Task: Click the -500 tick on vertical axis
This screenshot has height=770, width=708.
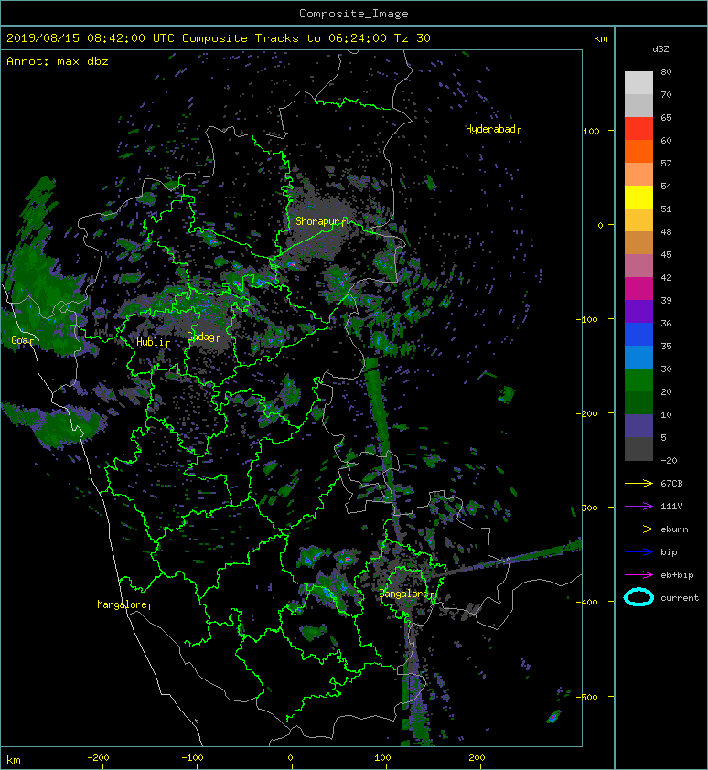Action: [586, 698]
